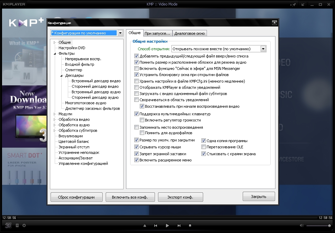This screenshot has width=335, height=233.
Task: Select 'Сплиттер' in the filters tree
Action: tap(73, 70)
